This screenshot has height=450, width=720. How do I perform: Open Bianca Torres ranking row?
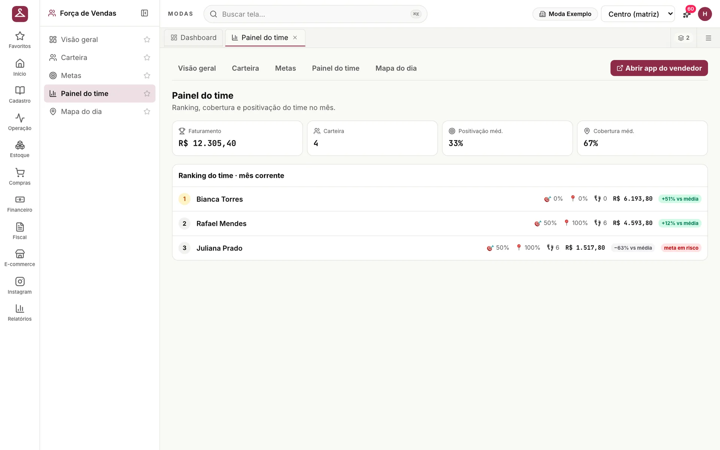click(439, 199)
